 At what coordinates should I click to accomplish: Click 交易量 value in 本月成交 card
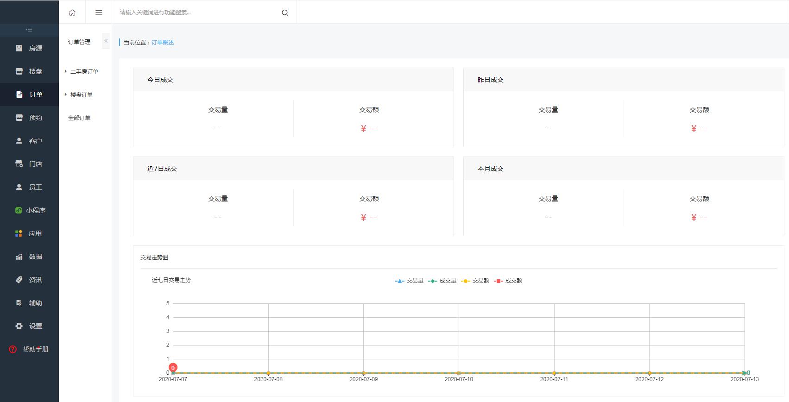[548, 218]
